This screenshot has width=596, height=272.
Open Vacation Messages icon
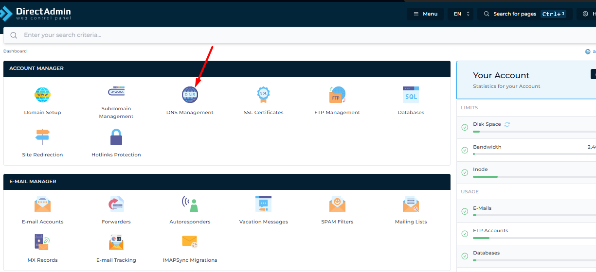263,204
